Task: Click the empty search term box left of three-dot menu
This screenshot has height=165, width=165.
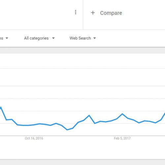Action: click(x=36, y=14)
